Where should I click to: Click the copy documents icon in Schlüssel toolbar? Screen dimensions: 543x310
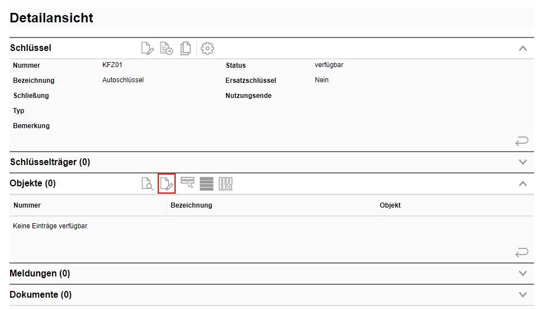[186, 49]
